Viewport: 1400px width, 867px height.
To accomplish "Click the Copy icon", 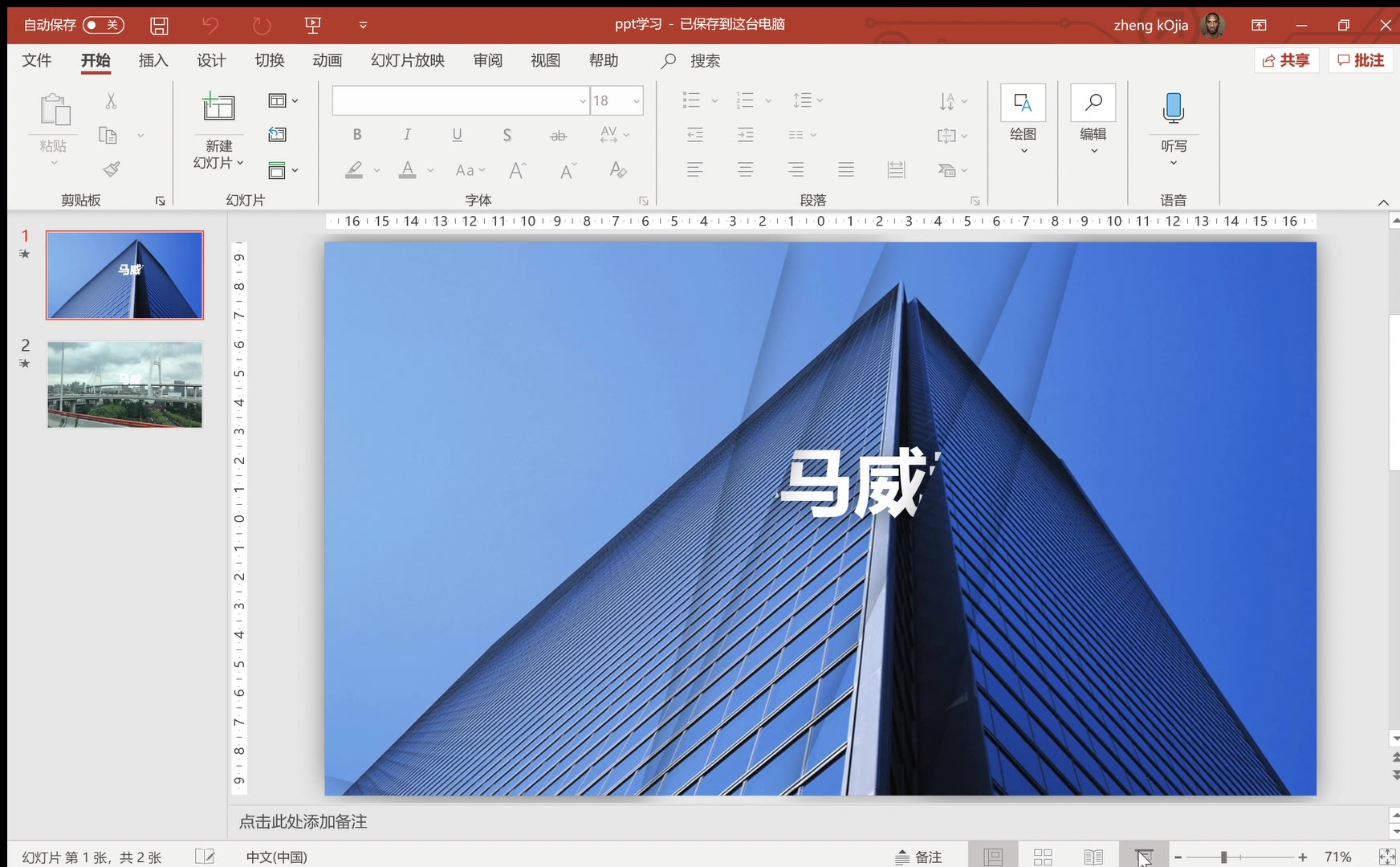I will pyautogui.click(x=107, y=134).
